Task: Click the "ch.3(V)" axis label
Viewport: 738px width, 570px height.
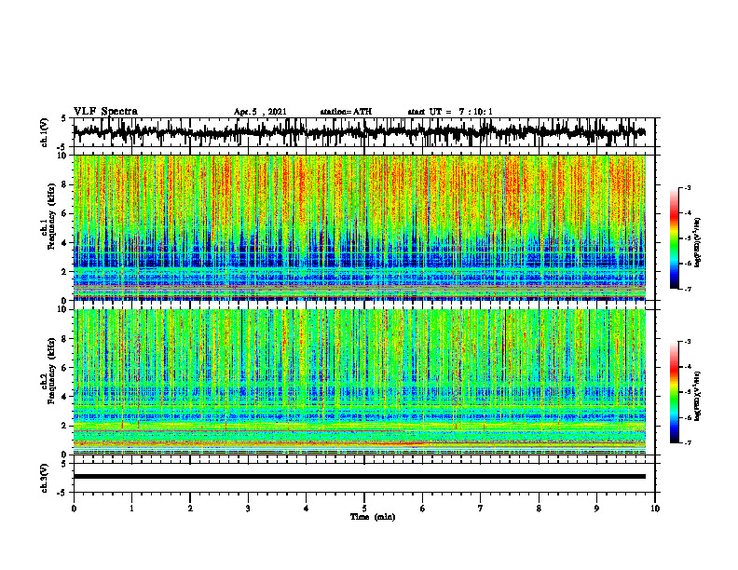Action: click(x=44, y=479)
